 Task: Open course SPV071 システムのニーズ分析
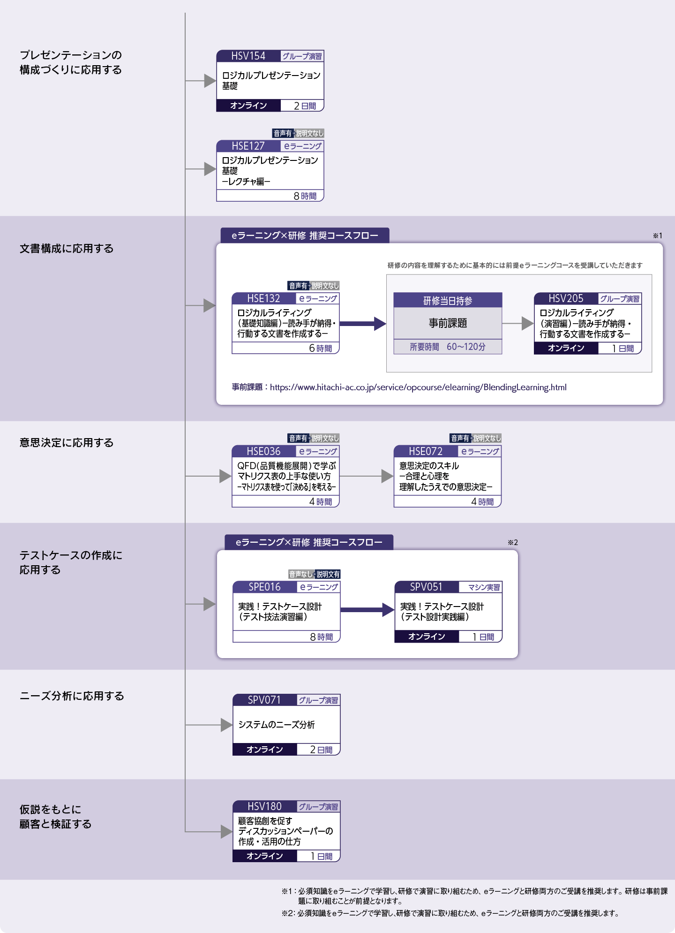click(286, 725)
